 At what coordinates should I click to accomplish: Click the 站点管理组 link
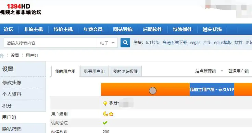click(205, 71)
